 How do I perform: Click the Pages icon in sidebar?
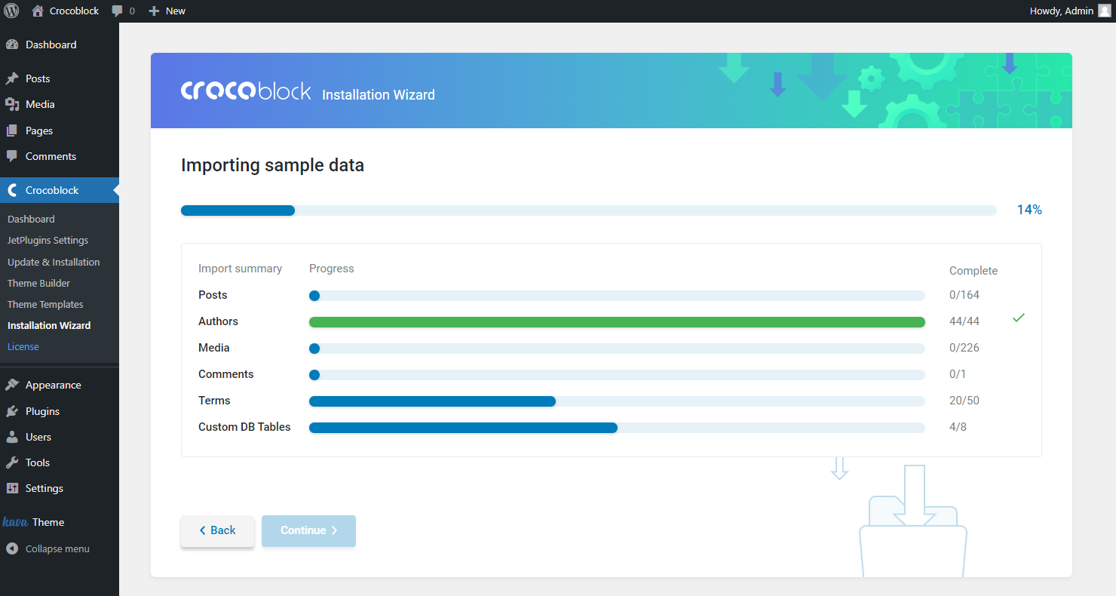point(12,131)
